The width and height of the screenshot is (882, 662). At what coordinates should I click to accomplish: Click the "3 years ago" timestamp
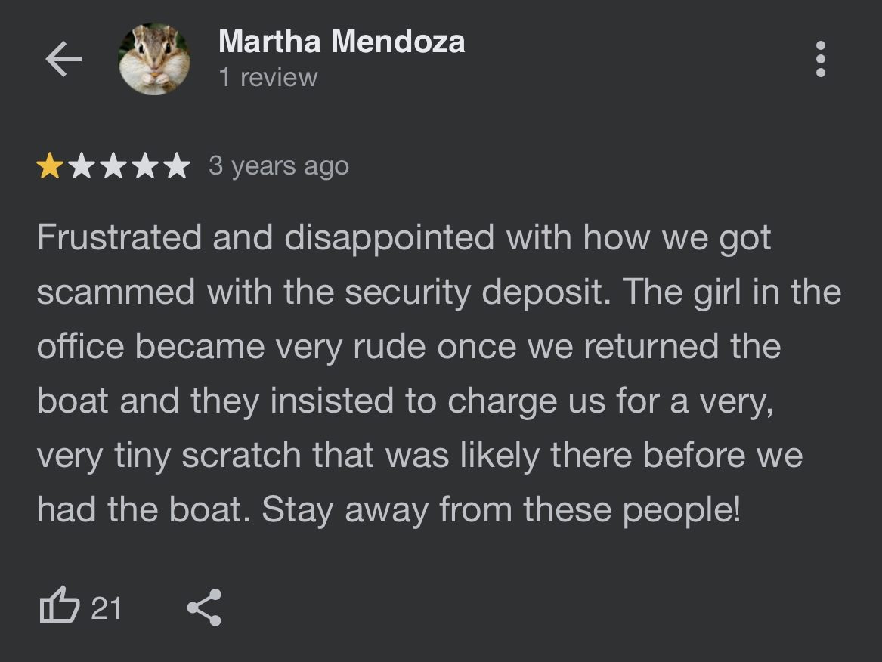[x=279, y=166]
